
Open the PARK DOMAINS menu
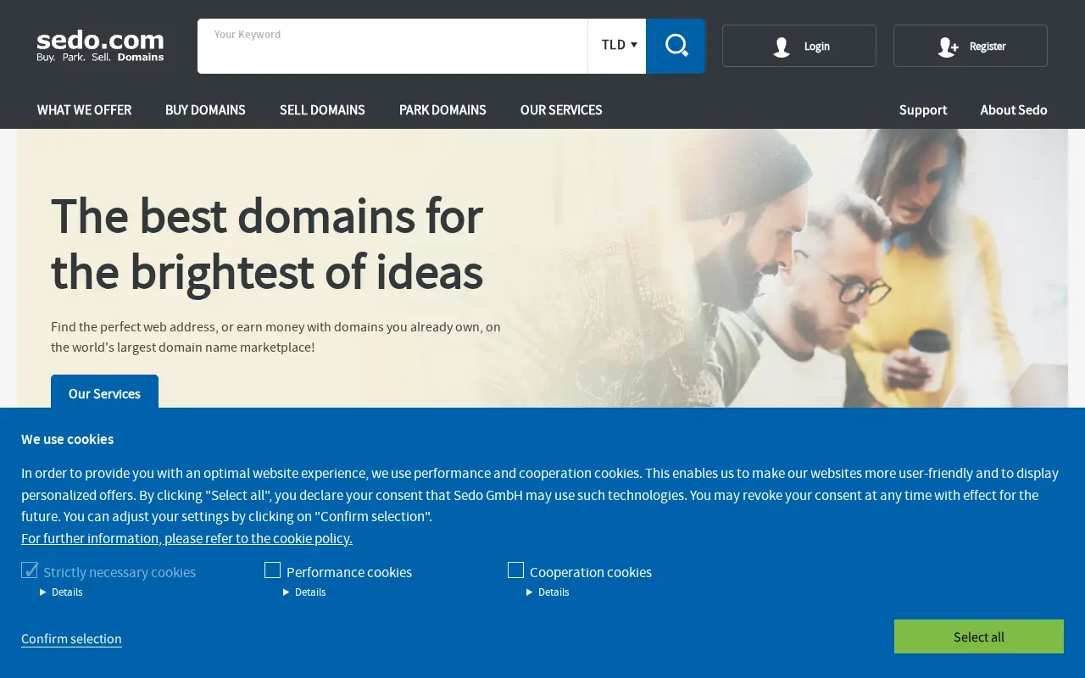(x=442, y=110)
